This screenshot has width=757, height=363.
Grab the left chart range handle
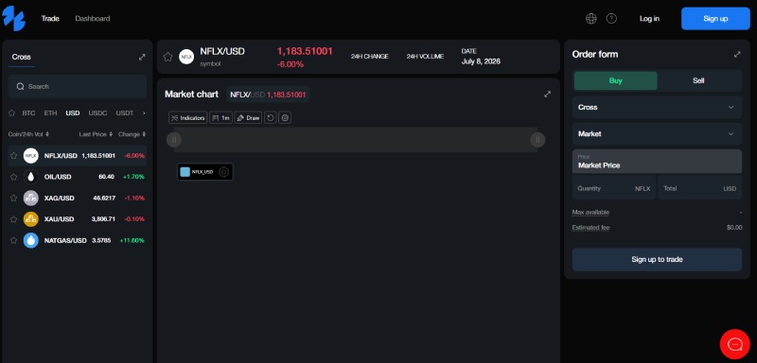[x=174, y=140]
